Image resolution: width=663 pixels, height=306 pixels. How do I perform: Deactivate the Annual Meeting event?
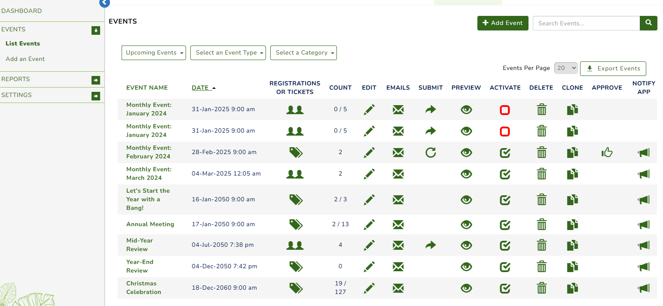504,224
